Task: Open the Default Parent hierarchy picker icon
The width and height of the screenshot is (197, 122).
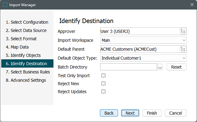Action: click(183, 49)
